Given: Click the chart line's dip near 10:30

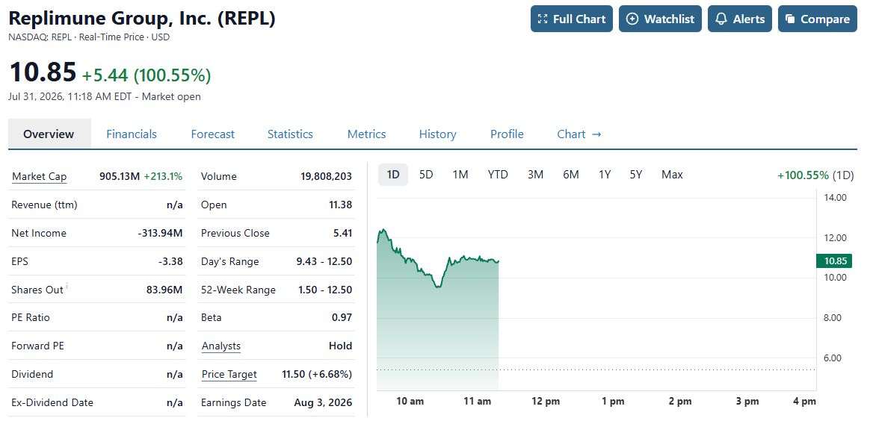Looking at the screenshot, I should (x=438, y=286).
